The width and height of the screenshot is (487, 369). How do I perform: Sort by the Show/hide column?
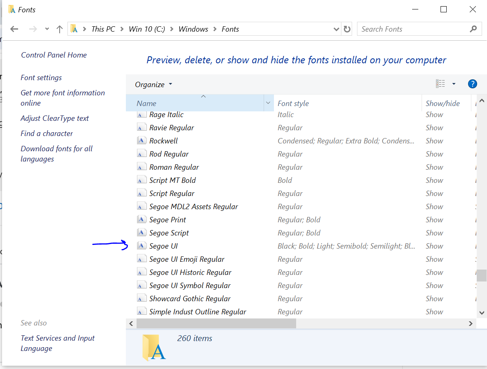click(x=446, y=103)
